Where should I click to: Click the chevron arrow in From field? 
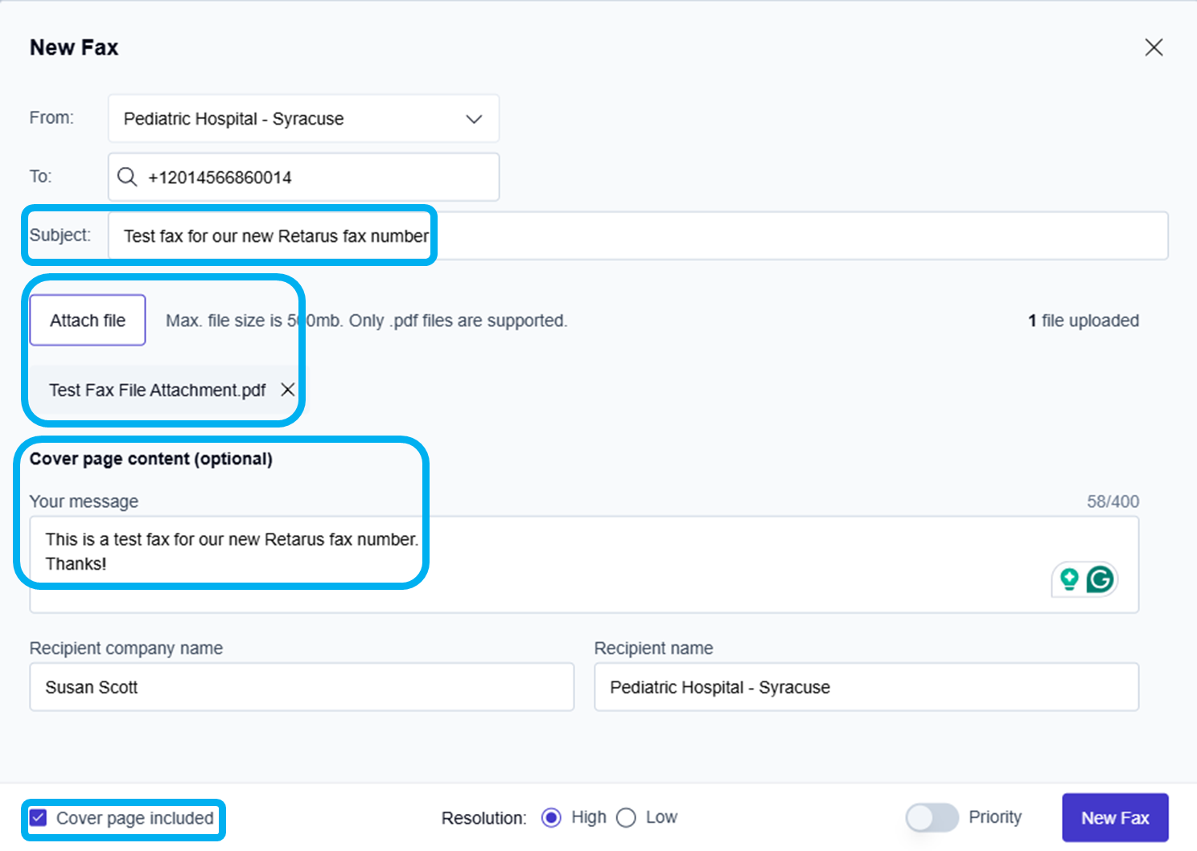point(474,119)
